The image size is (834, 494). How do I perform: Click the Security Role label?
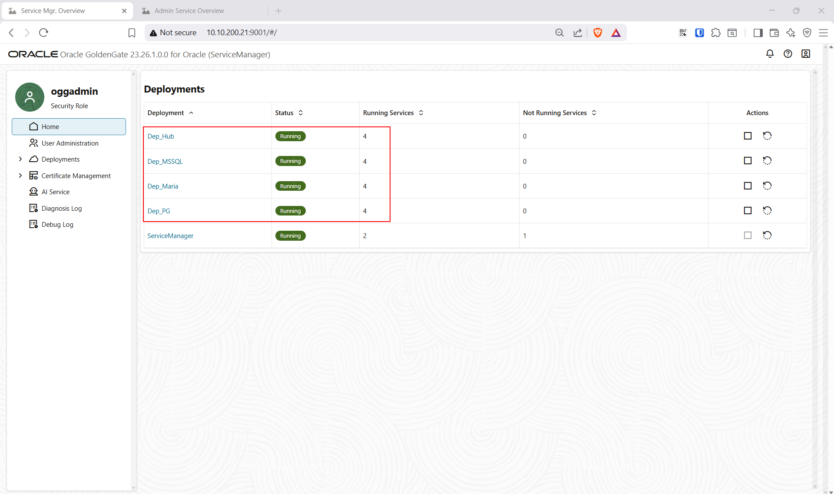pos(69,106)
